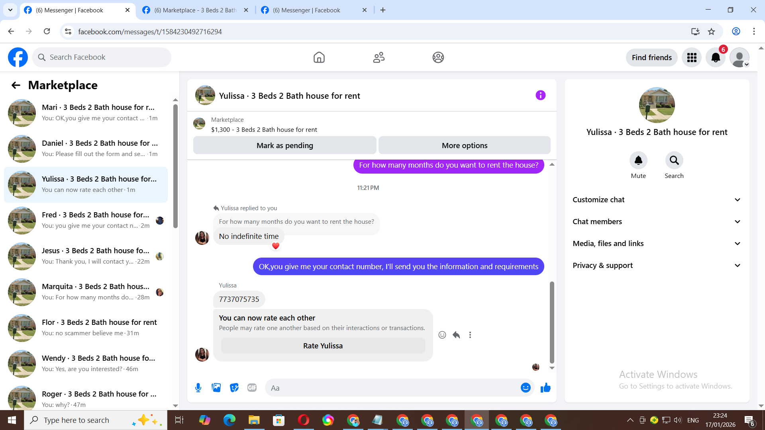This screenshot has height=430, width=765.
Task: Click the voice clip microphone icon
Action: [x=198, y=387]
